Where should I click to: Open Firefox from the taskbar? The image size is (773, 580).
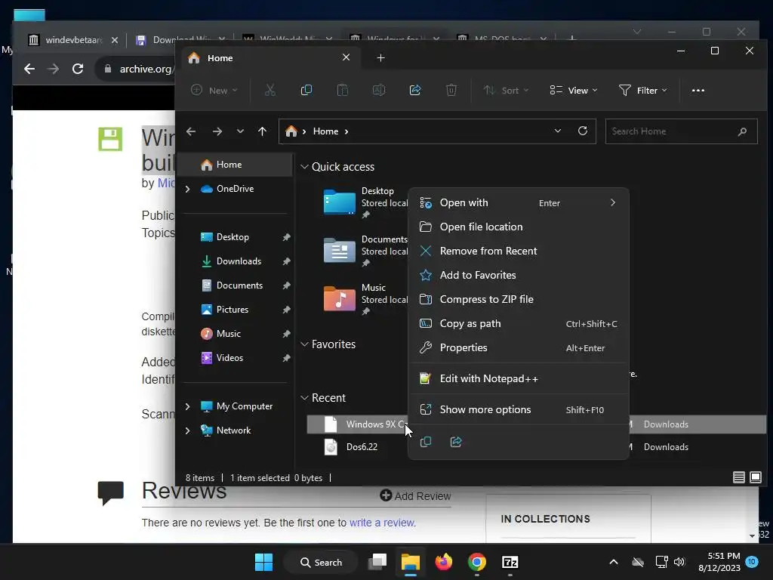click(x=444, y=562)
